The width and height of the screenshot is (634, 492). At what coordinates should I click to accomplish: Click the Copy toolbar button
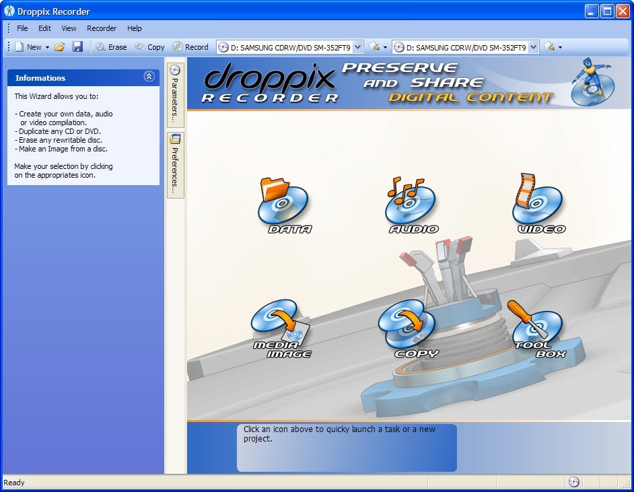[149, 47]
